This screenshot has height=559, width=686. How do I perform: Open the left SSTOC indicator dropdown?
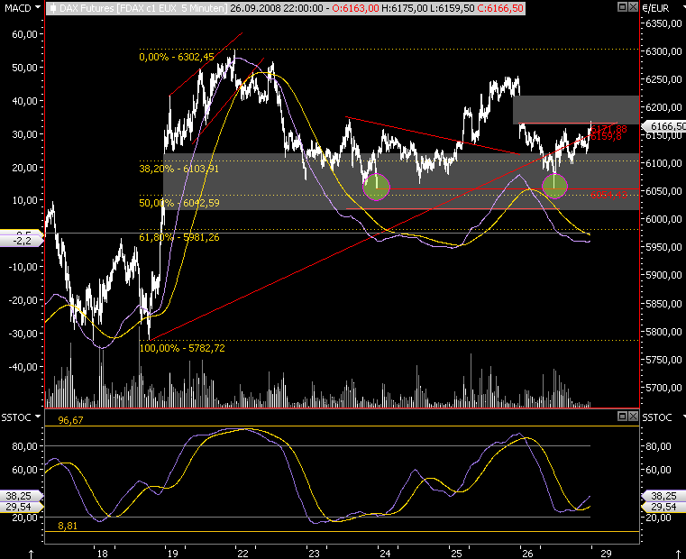[x=38, y=417]
